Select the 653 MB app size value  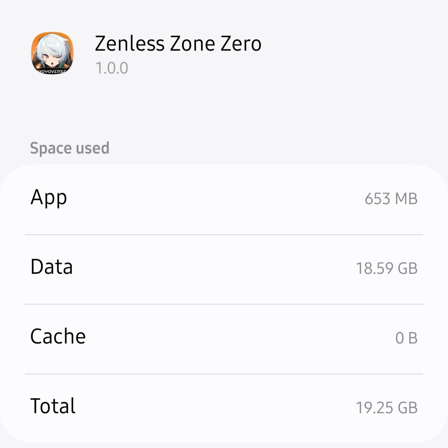391,199
